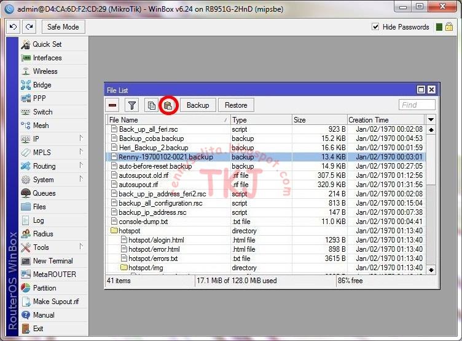Image resolution: width=462 pixels, height=341 pixels.
Task: Select the Renny-19700102-0021.backup file
Action: point(267,157)
